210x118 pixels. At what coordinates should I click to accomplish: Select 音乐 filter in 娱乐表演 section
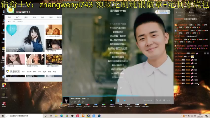tap(23, 72)
